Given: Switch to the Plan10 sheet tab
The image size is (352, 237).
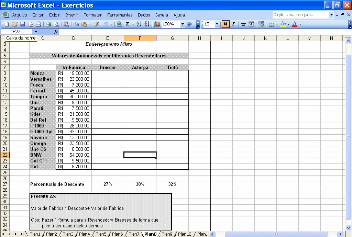Looking at the screenshot, I should pyautogui.click(x=184, y=234).
